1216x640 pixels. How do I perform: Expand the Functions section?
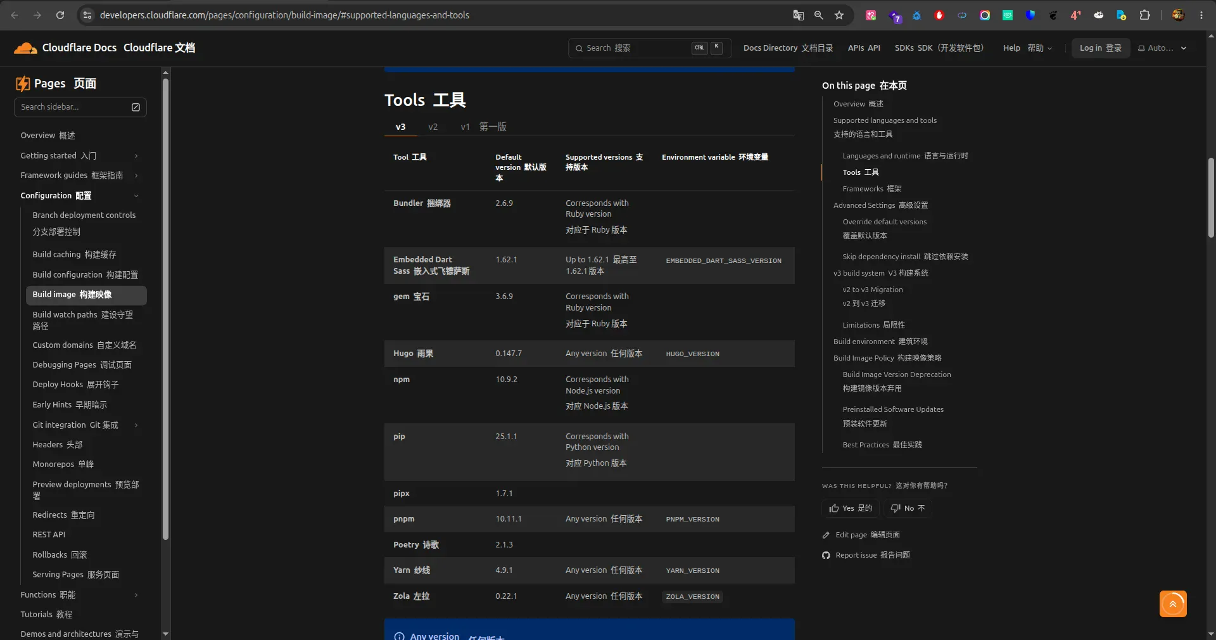coord(136,595)
